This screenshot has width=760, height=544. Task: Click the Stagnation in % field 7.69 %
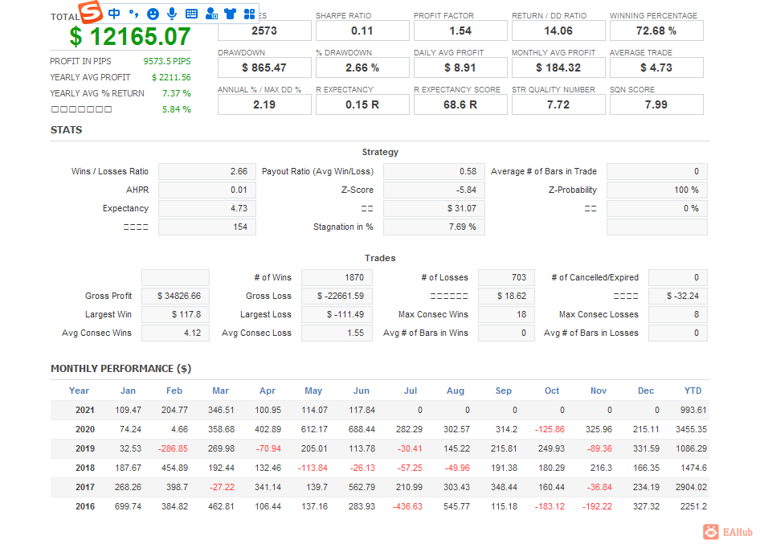coord(434,227)
